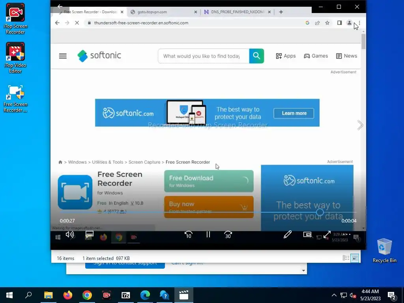The image size is (404, 303).
Task: Switch the player to mini view
Action: pyautogui.click(x=307, y=234)
